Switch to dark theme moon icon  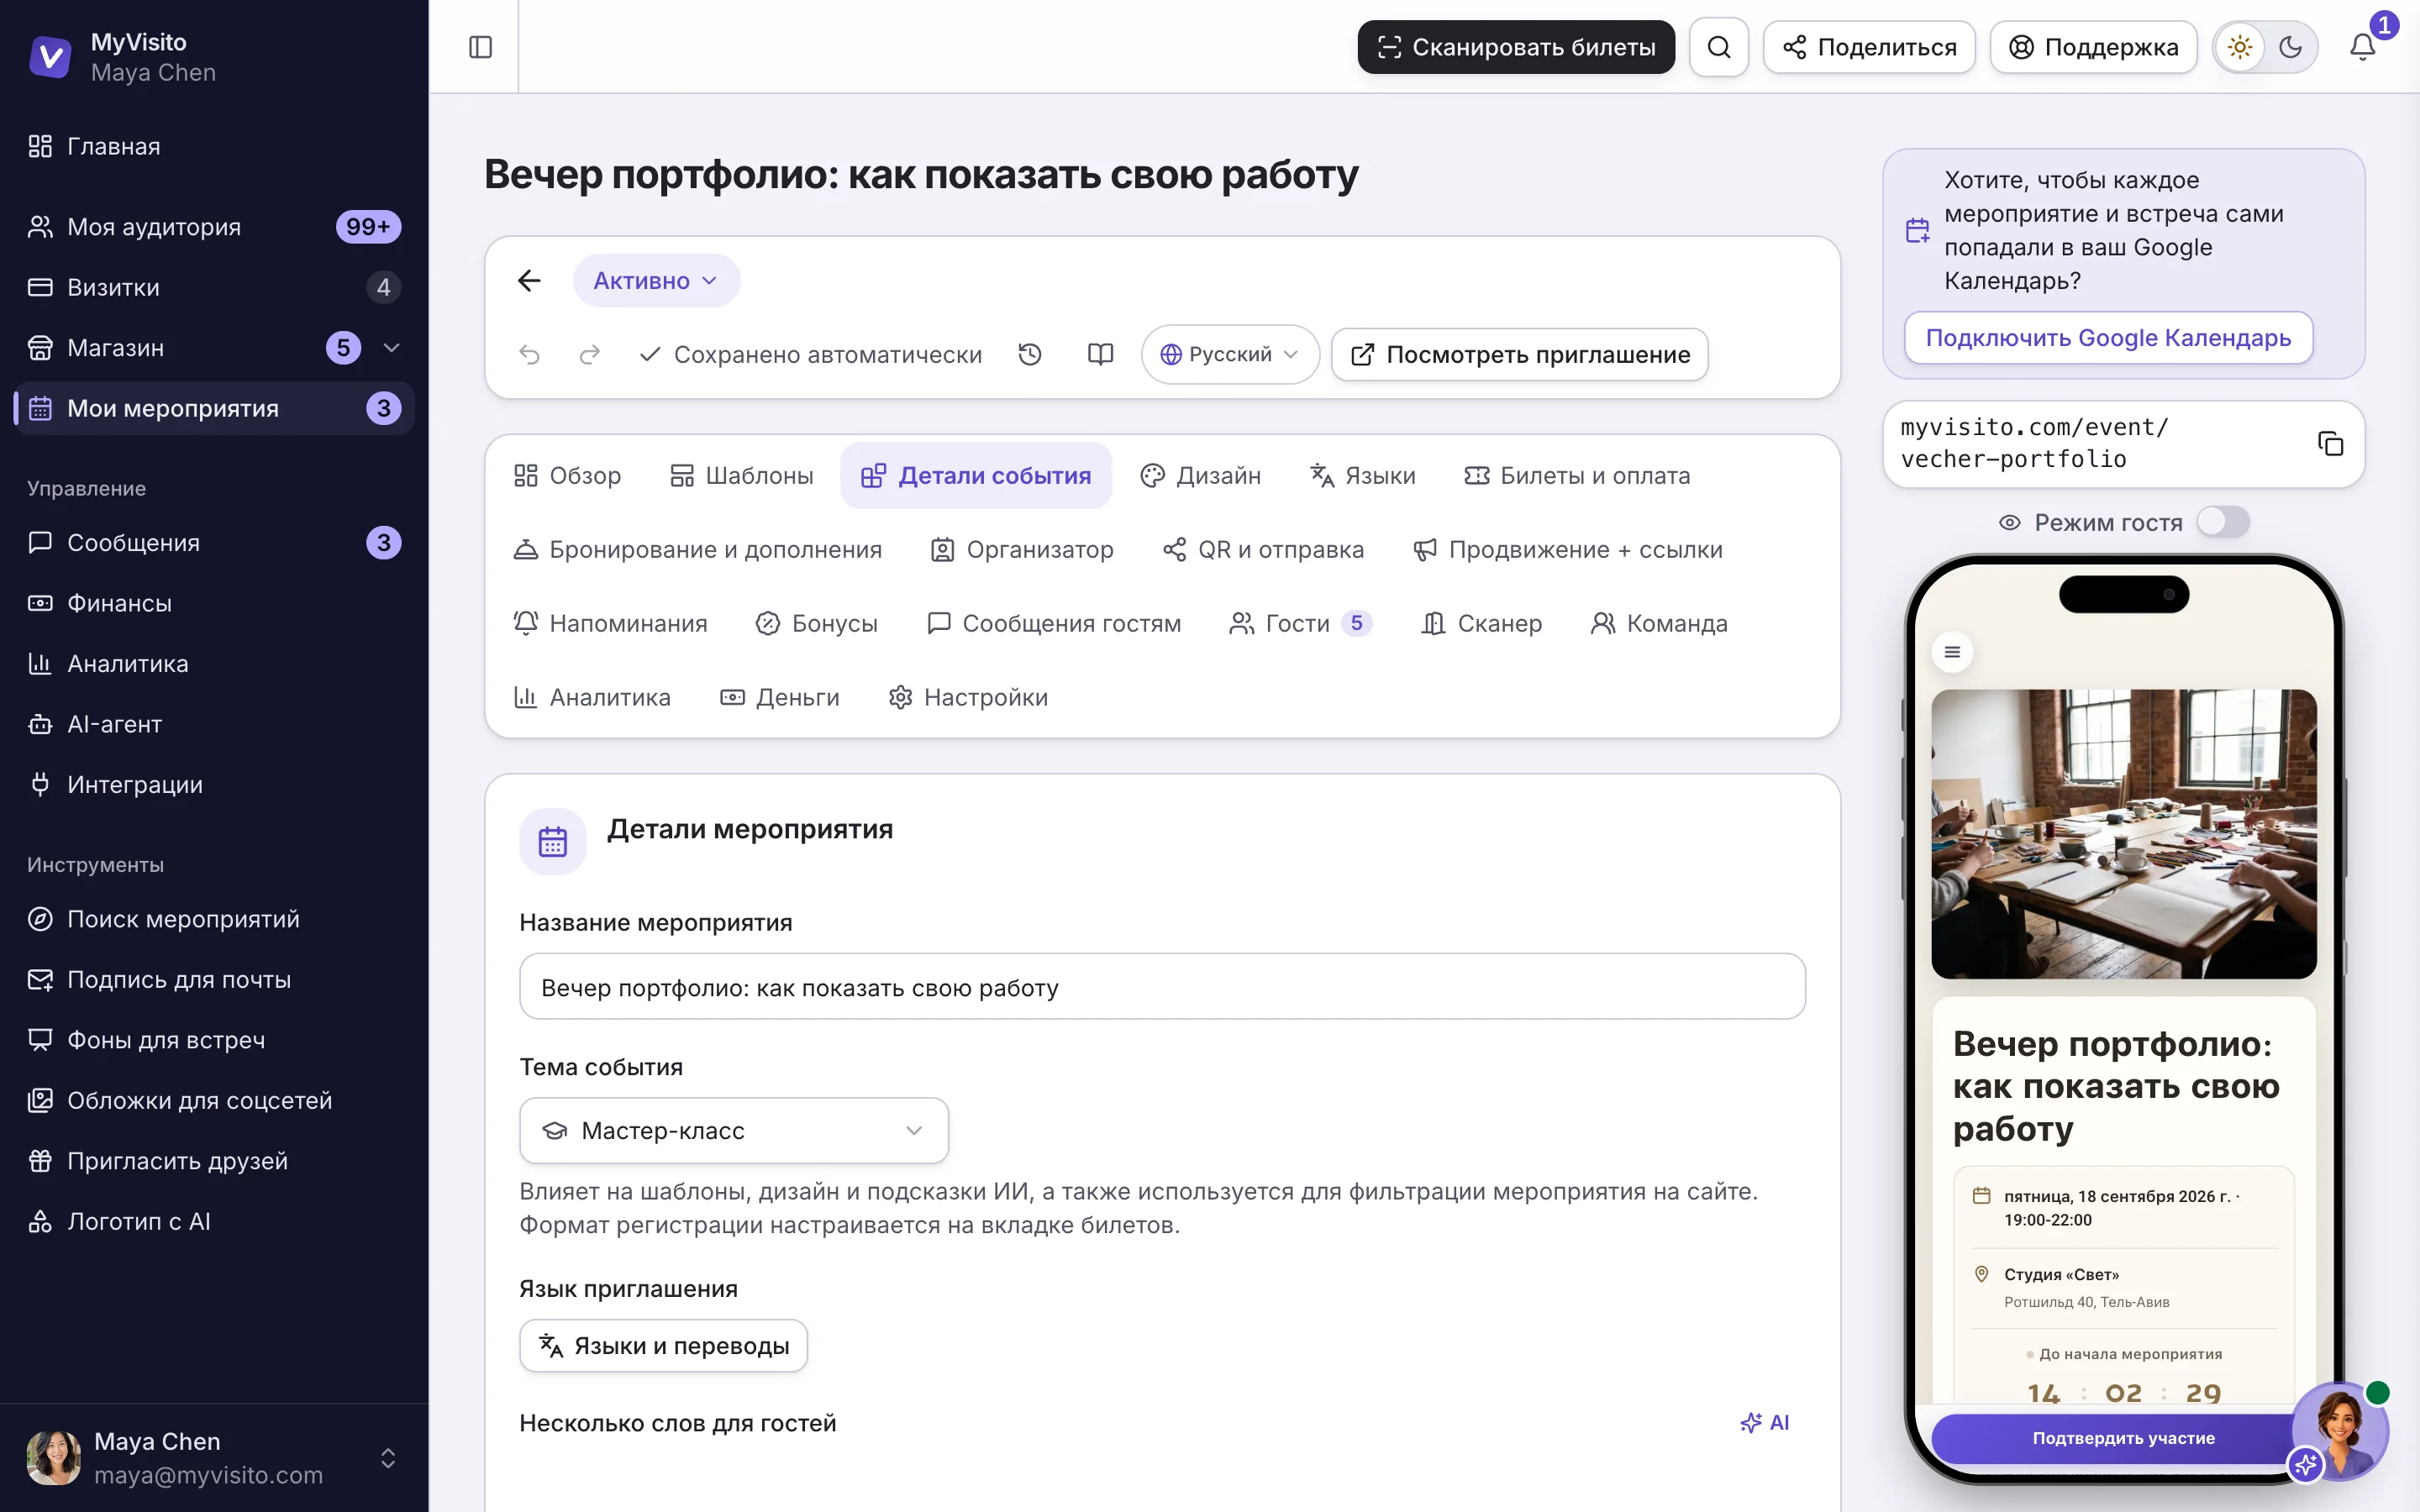click(x=2291, y=47)
